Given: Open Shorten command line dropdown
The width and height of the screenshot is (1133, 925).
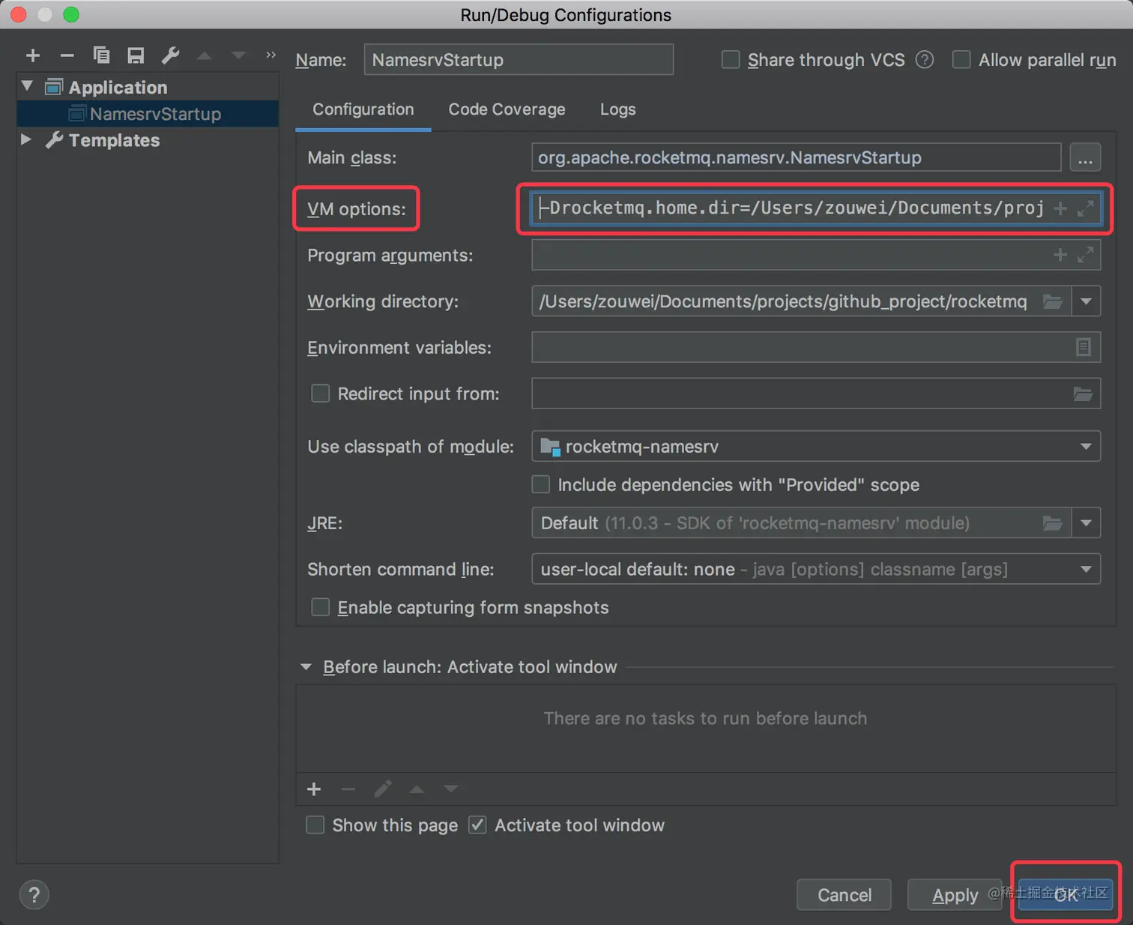Looking at the screenshot, I should pos(1086,570).
